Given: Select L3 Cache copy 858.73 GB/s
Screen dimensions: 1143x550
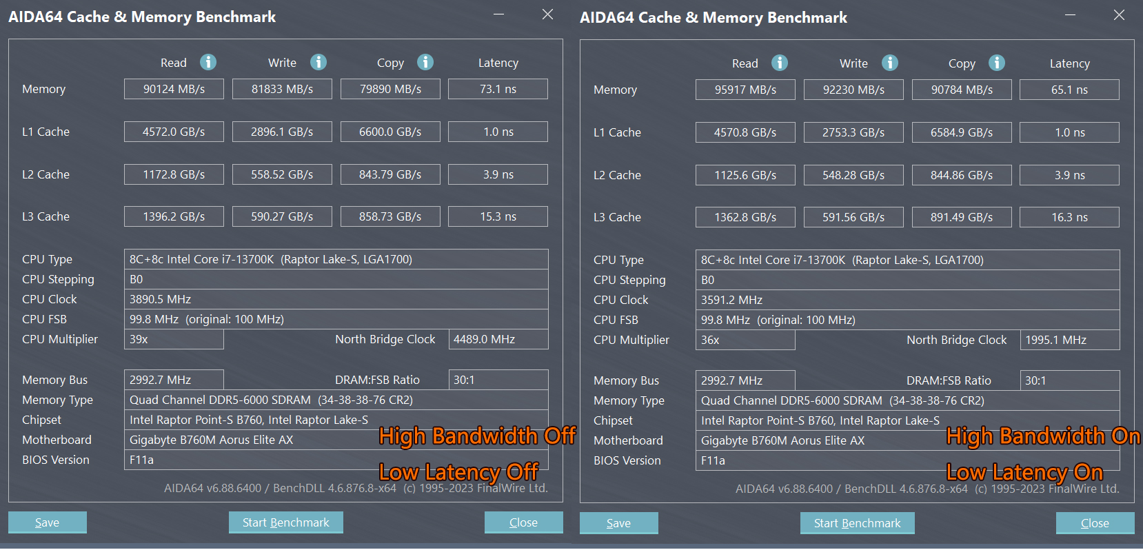Looking at the screenshot, I should click(390, 216).
